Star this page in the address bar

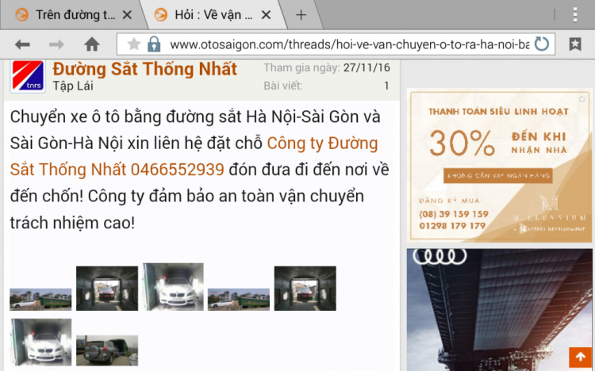(x=133, y=44)
